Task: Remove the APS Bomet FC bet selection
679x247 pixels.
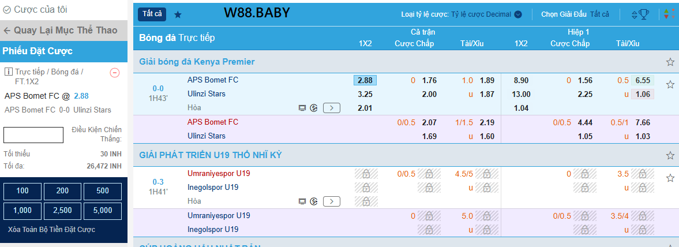Action: pos(114,73)
